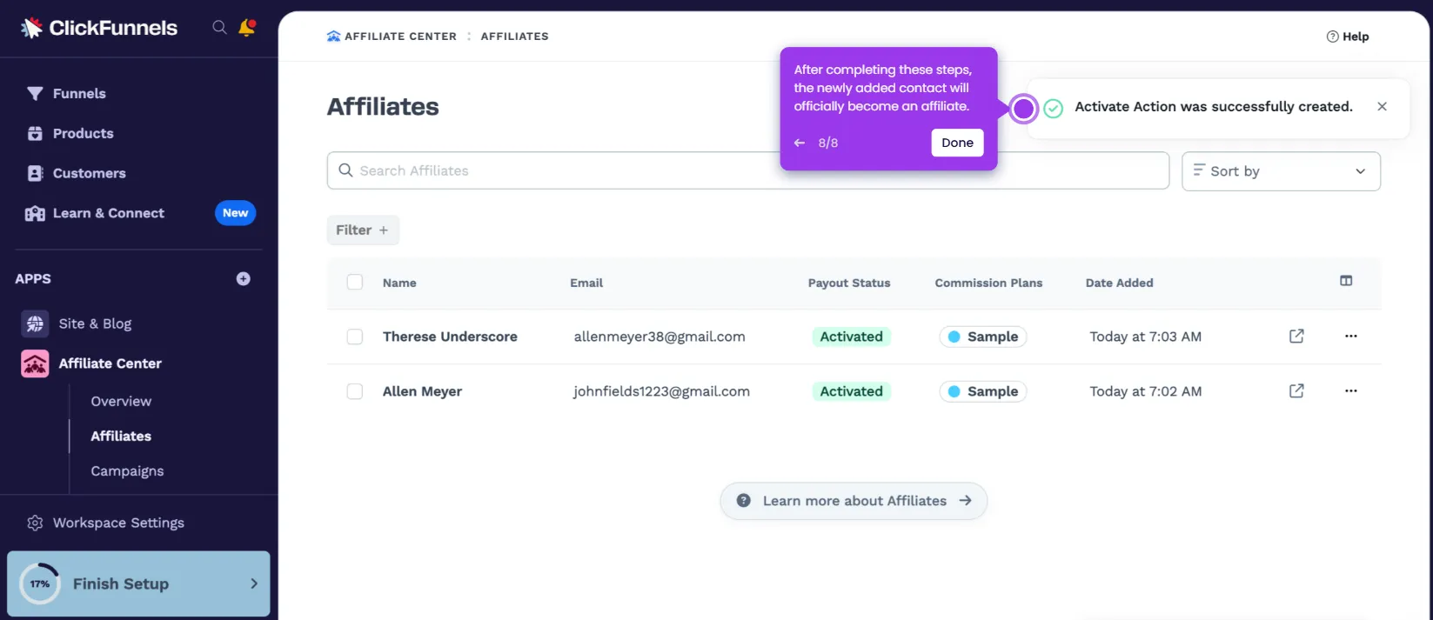Open the Help link
Viewport: 1433px width, 620px height.
pyautogui.click(x=1348, y=37)
